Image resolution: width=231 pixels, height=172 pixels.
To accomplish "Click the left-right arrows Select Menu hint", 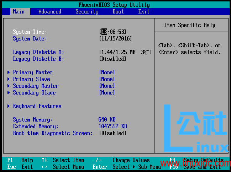I will [63, 167].
